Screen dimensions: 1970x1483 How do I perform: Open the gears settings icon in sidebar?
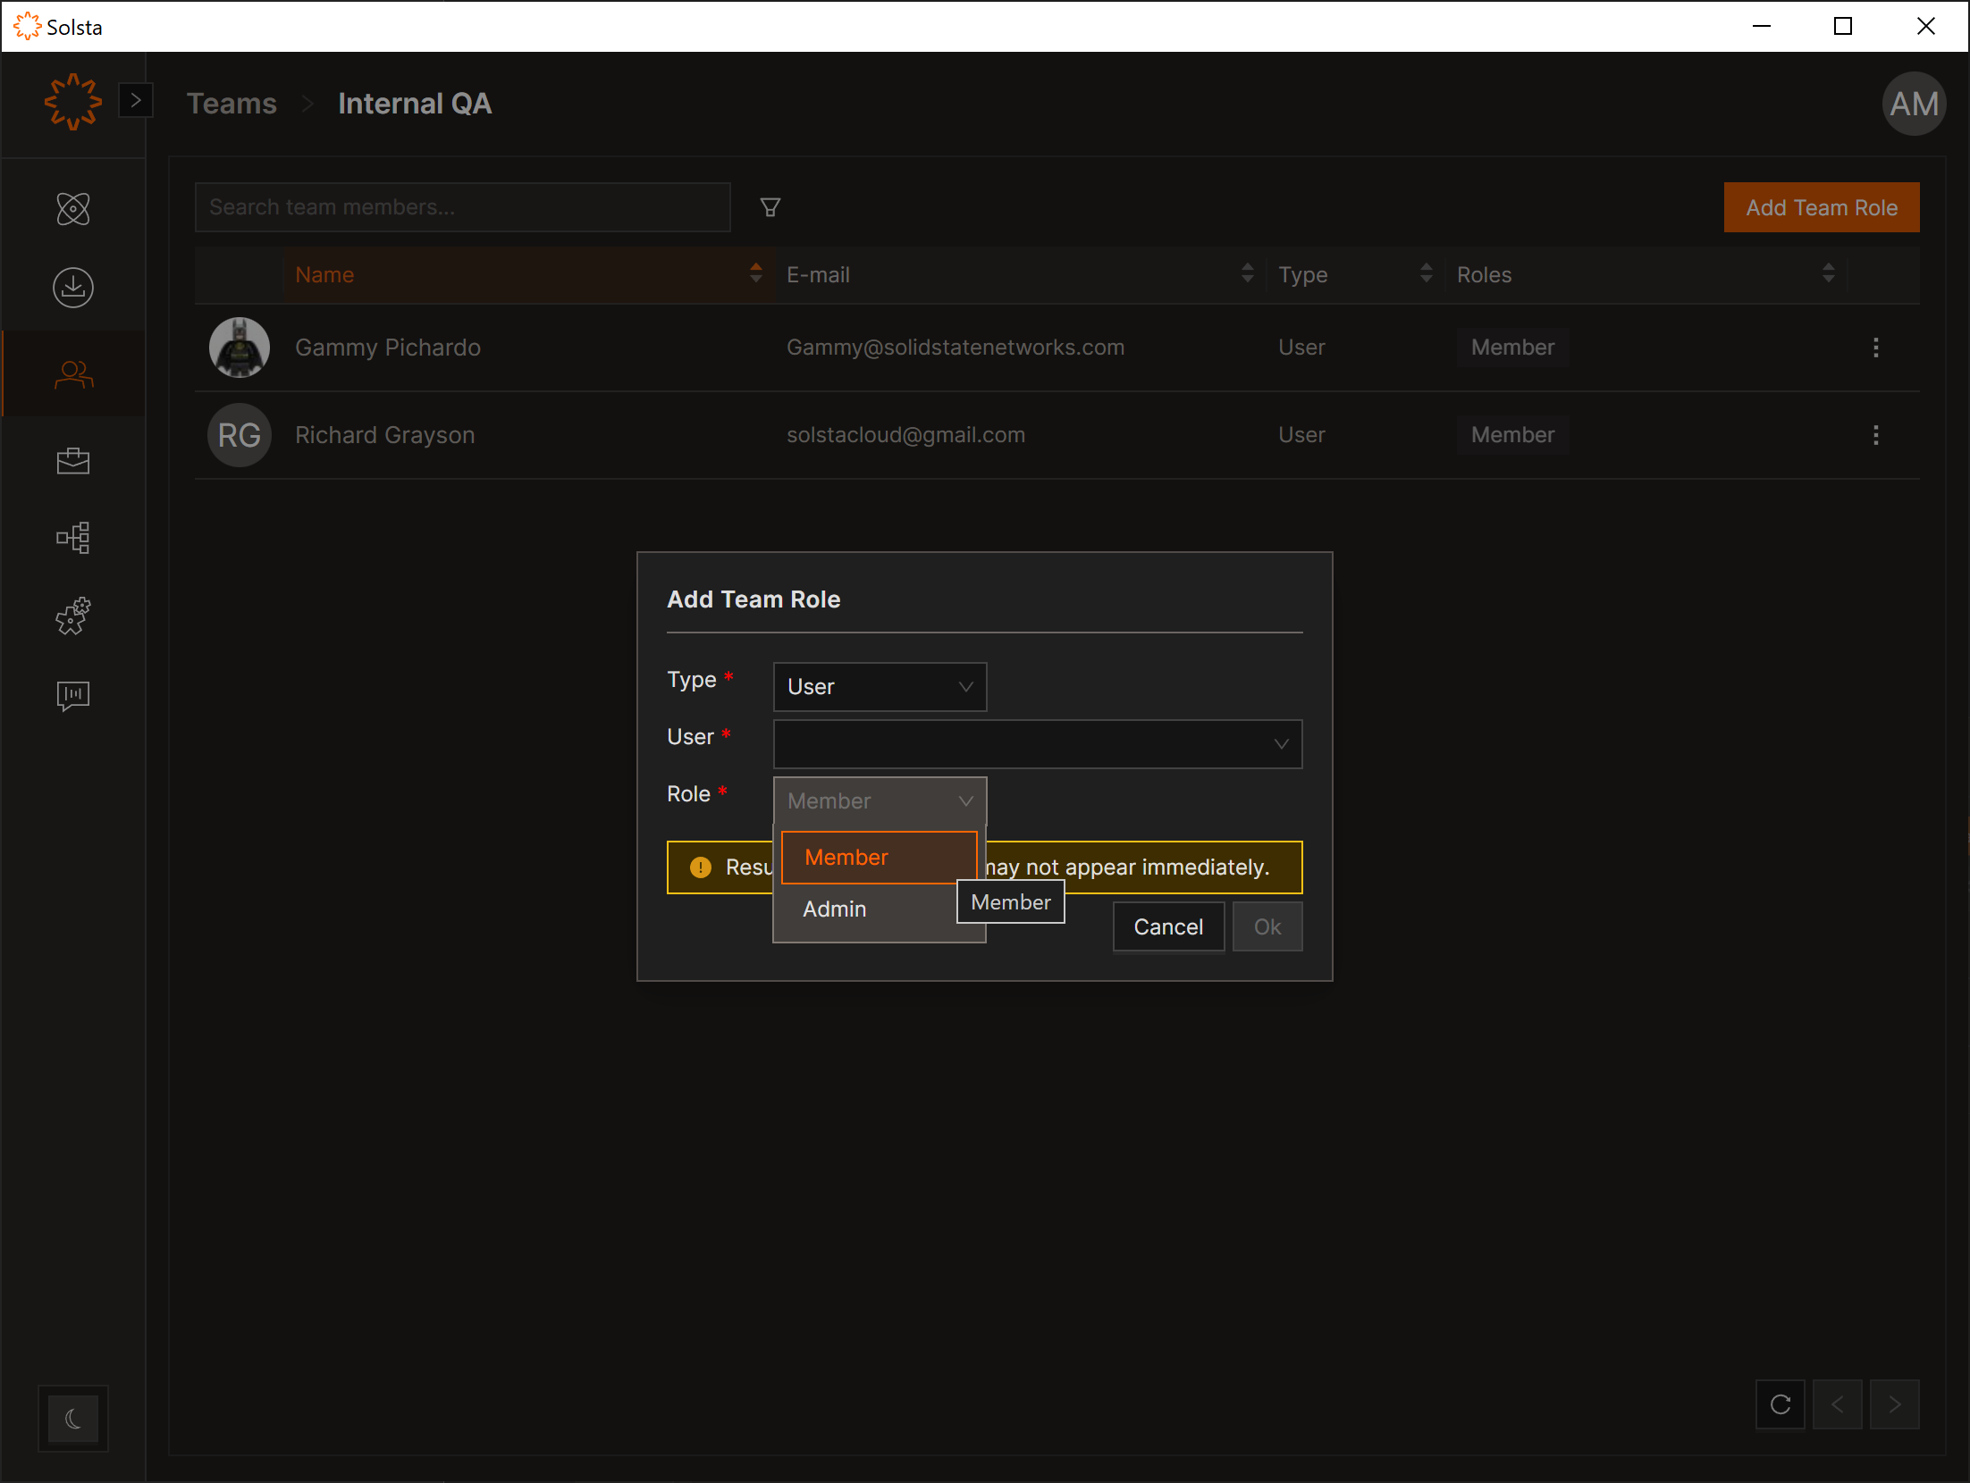click(x=73, y=616)
